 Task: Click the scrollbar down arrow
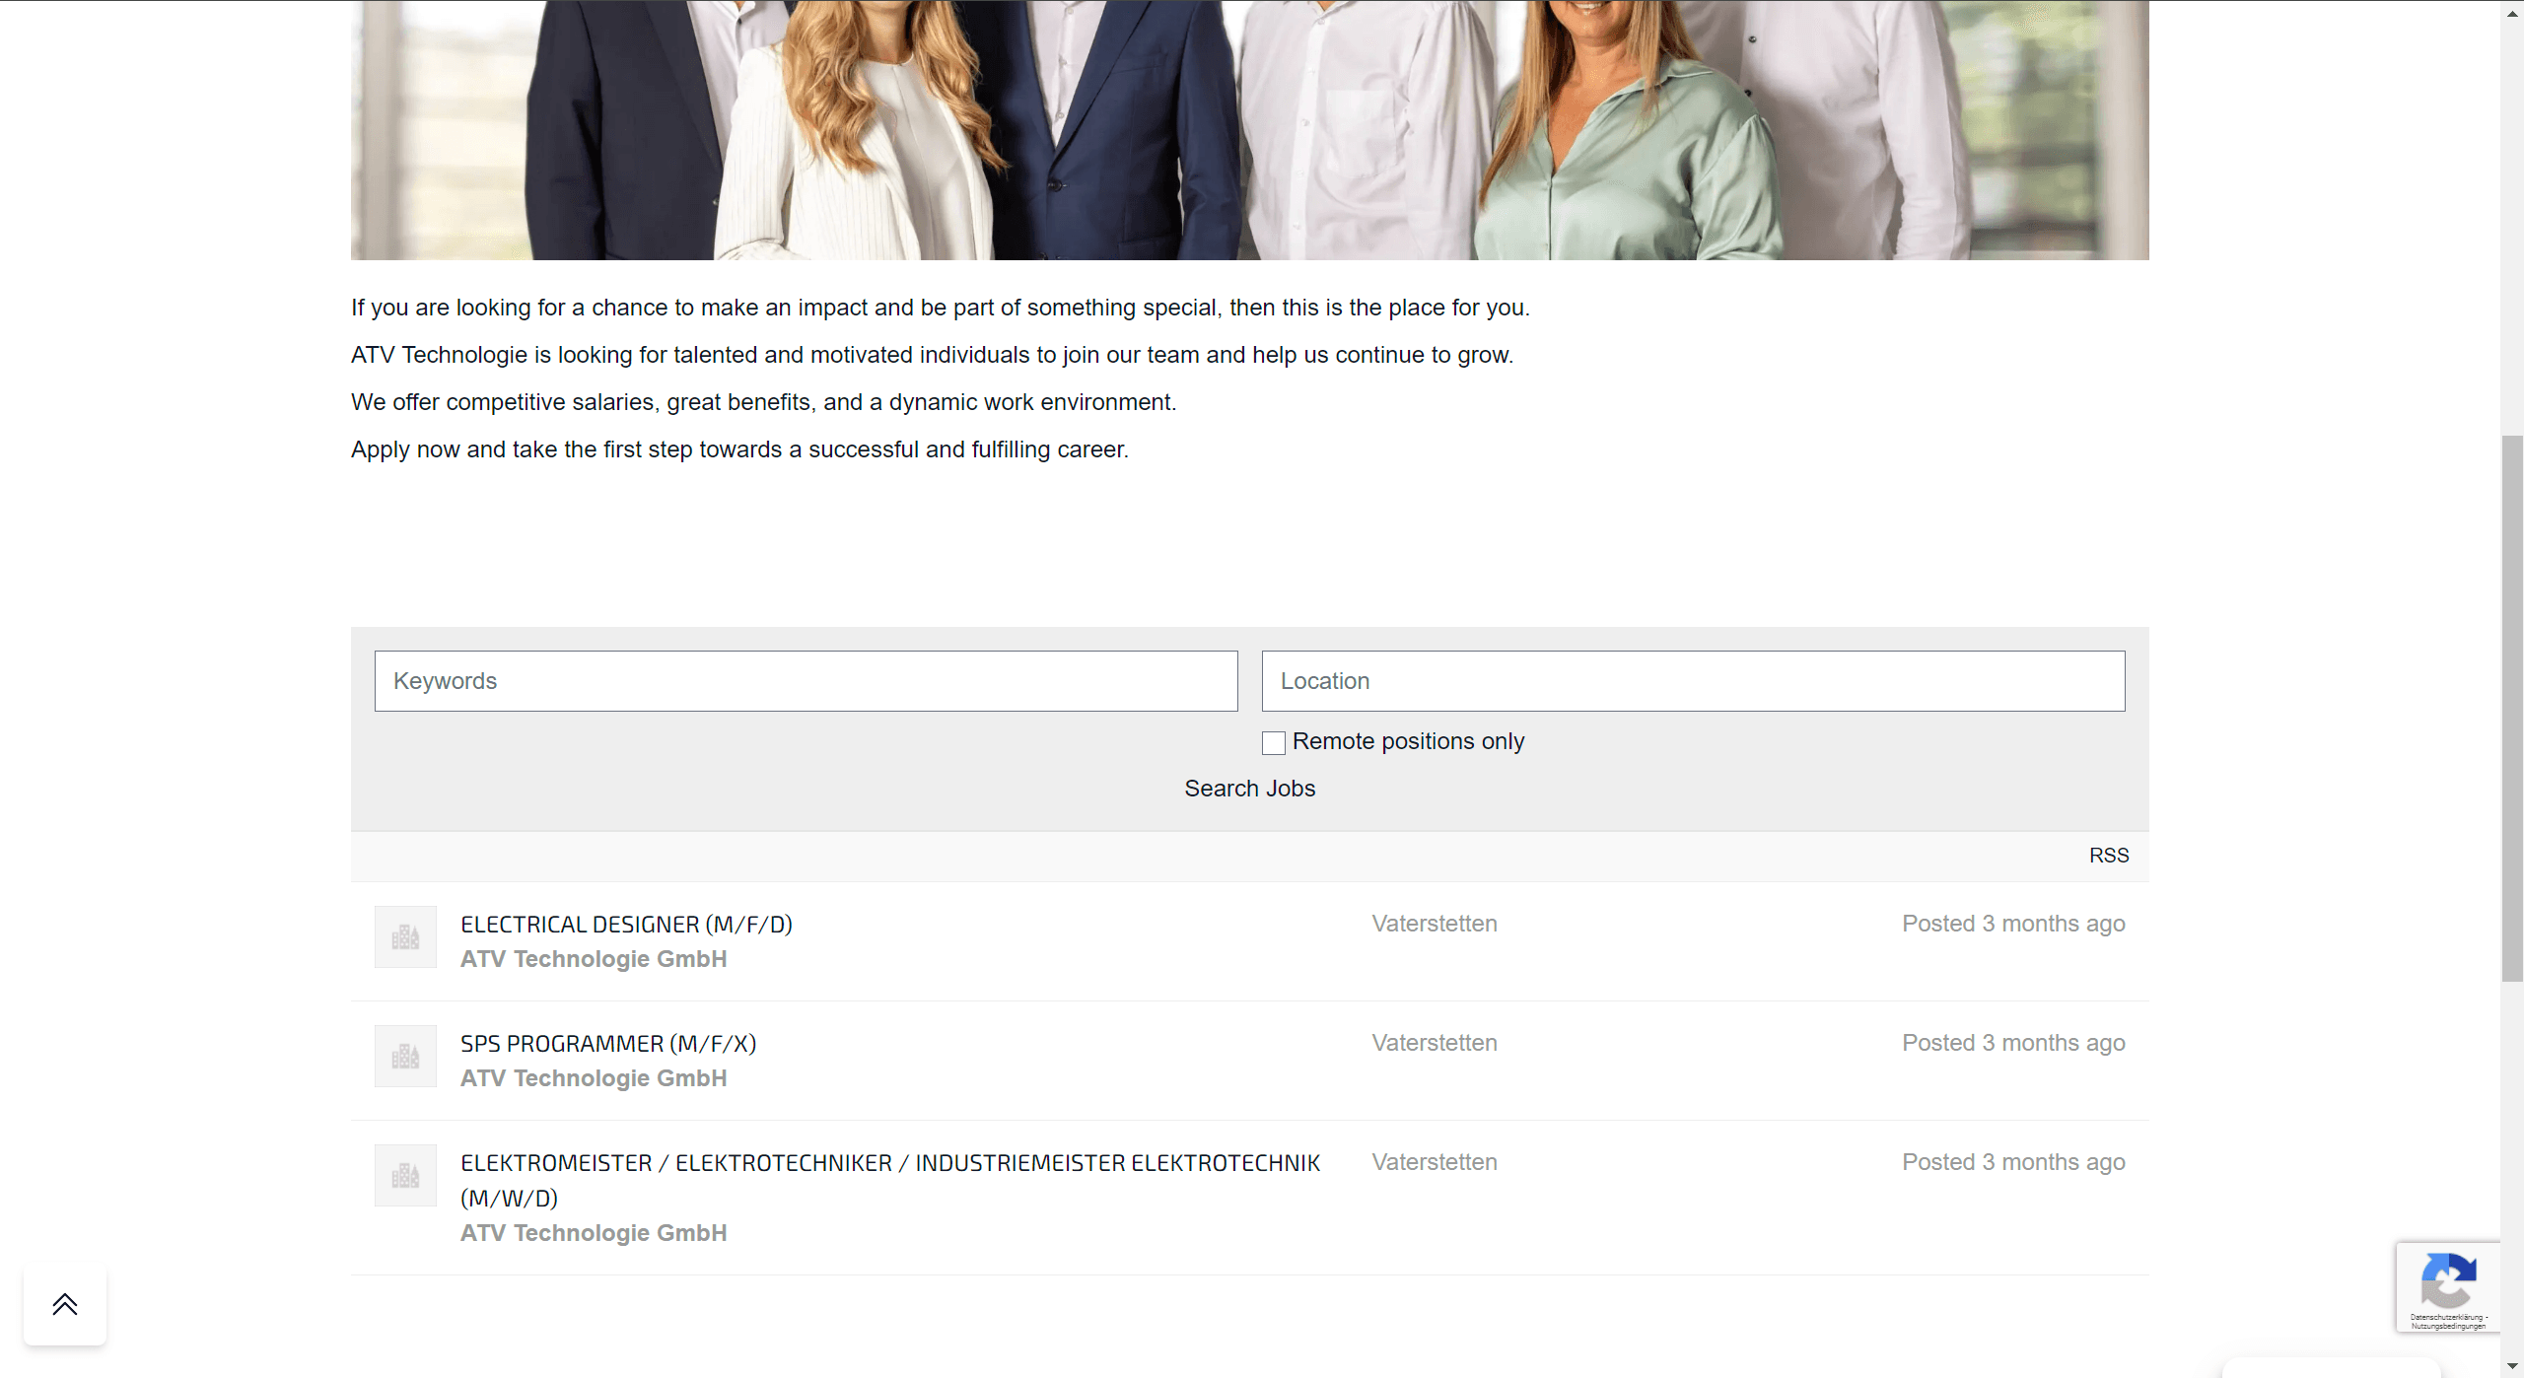[x=2512, y=1366]
